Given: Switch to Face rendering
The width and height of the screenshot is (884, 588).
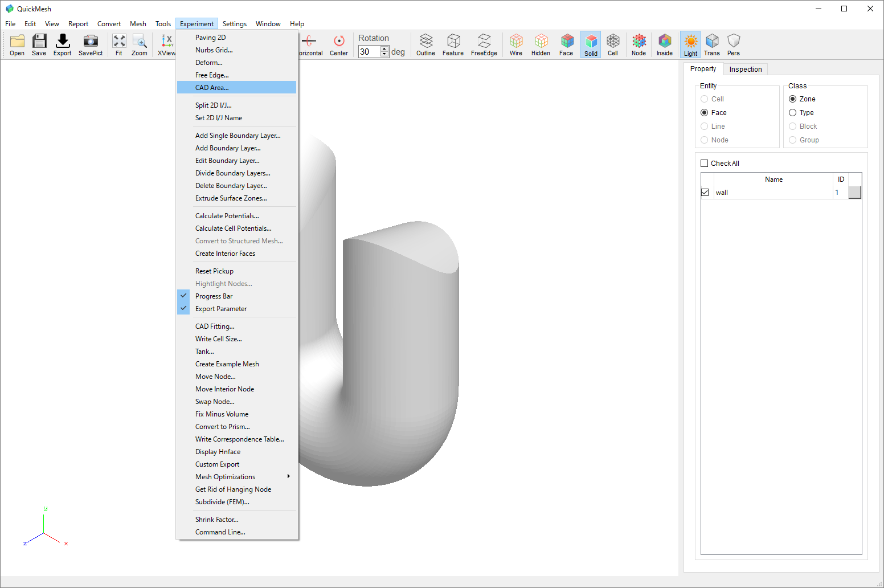Looking at the screenshot, I should (x=566, y=44).
